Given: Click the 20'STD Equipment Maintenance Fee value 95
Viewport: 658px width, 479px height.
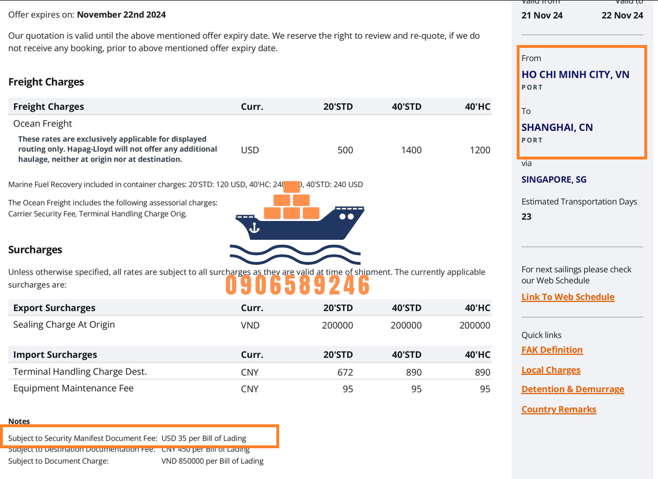Looking at the screenshot, I should click(x=348, y=389).
